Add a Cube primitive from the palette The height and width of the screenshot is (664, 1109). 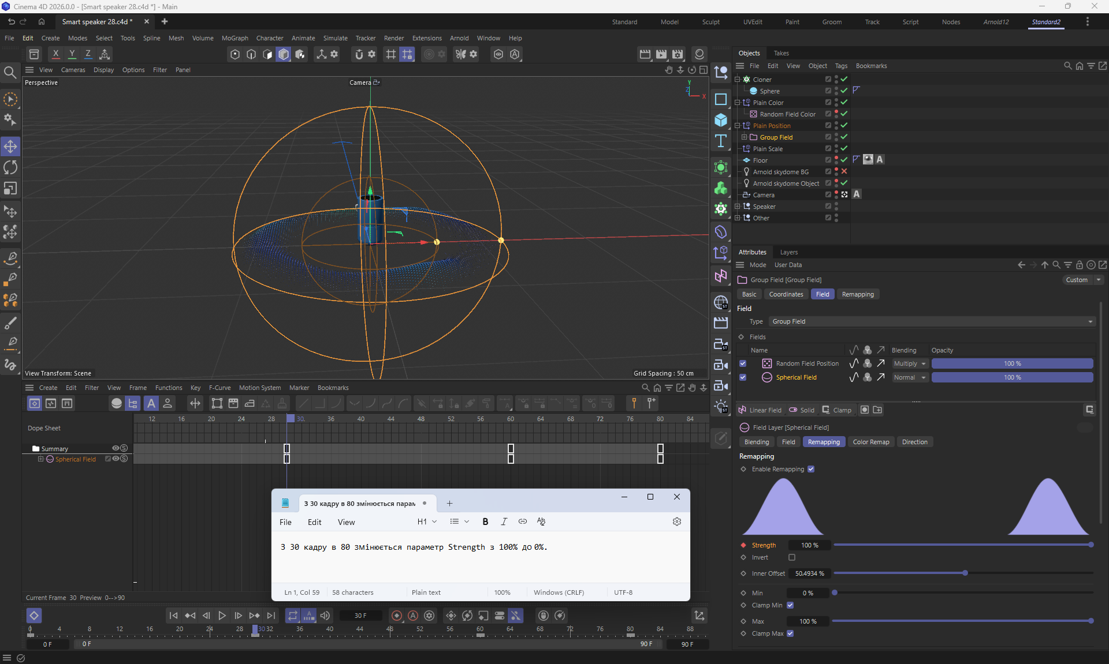pos(721,120)
